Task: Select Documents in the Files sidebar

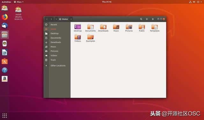Action: click(x=57, y=38)
